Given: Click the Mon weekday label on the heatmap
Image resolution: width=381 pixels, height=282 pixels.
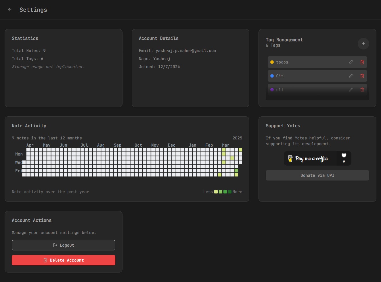Looking at the screenshot, I should (19, 154).
